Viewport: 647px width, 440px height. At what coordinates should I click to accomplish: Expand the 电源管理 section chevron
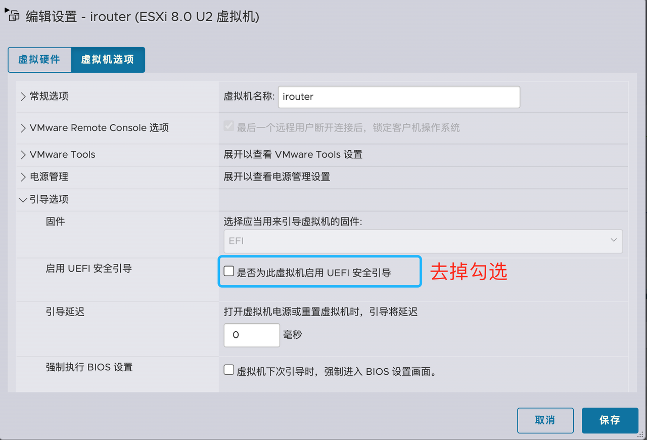[23, 177]
